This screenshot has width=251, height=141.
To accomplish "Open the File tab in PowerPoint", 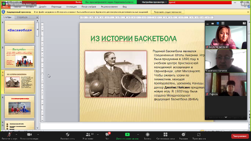I will pos(5,7).
